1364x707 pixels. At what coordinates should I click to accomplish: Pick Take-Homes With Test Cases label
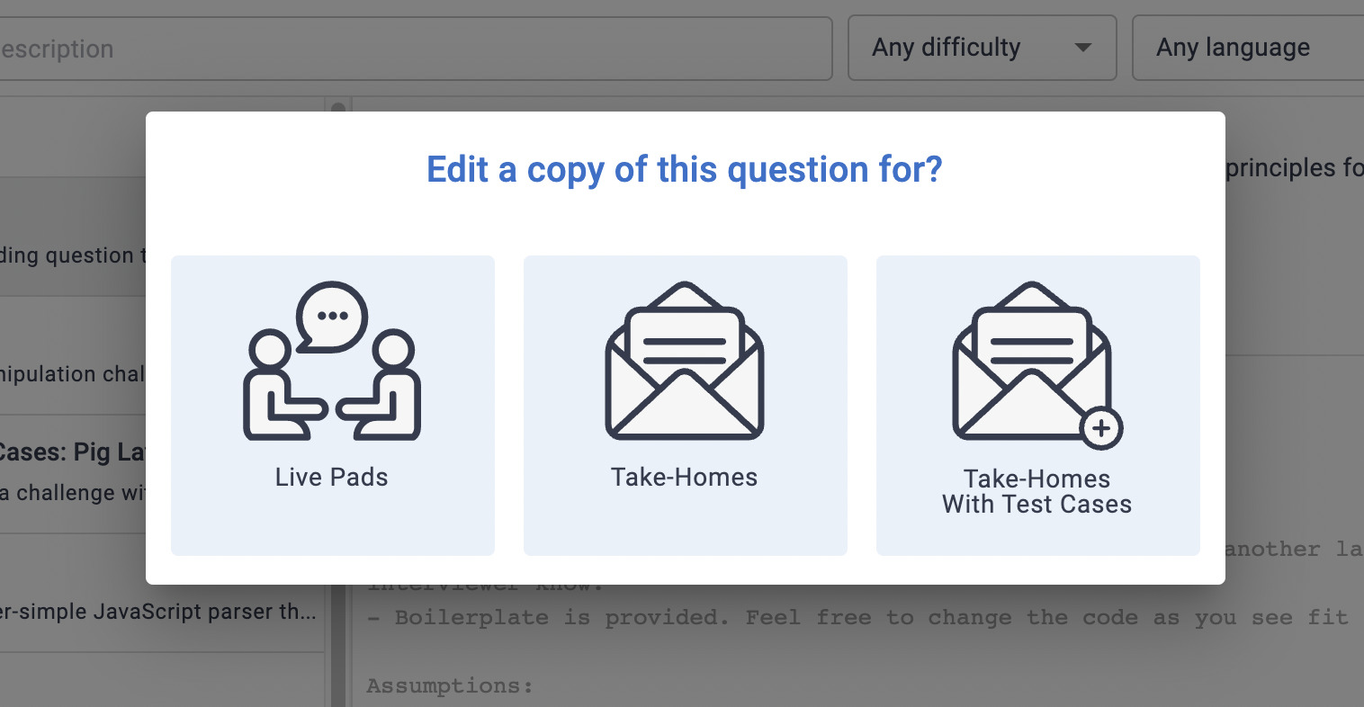point(1037,491)
